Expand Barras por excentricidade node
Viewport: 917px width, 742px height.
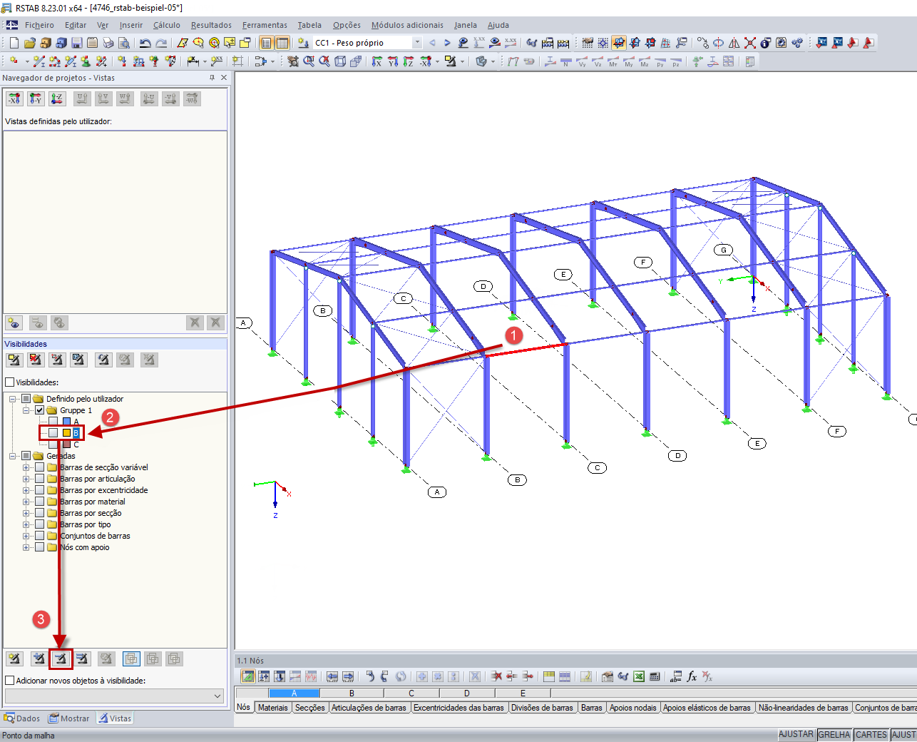pos(26,490)
